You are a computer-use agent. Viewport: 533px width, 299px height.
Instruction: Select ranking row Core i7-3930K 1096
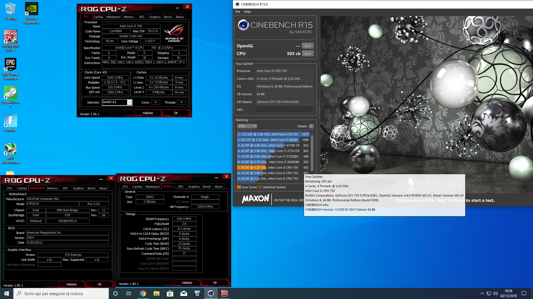[273, 140]
